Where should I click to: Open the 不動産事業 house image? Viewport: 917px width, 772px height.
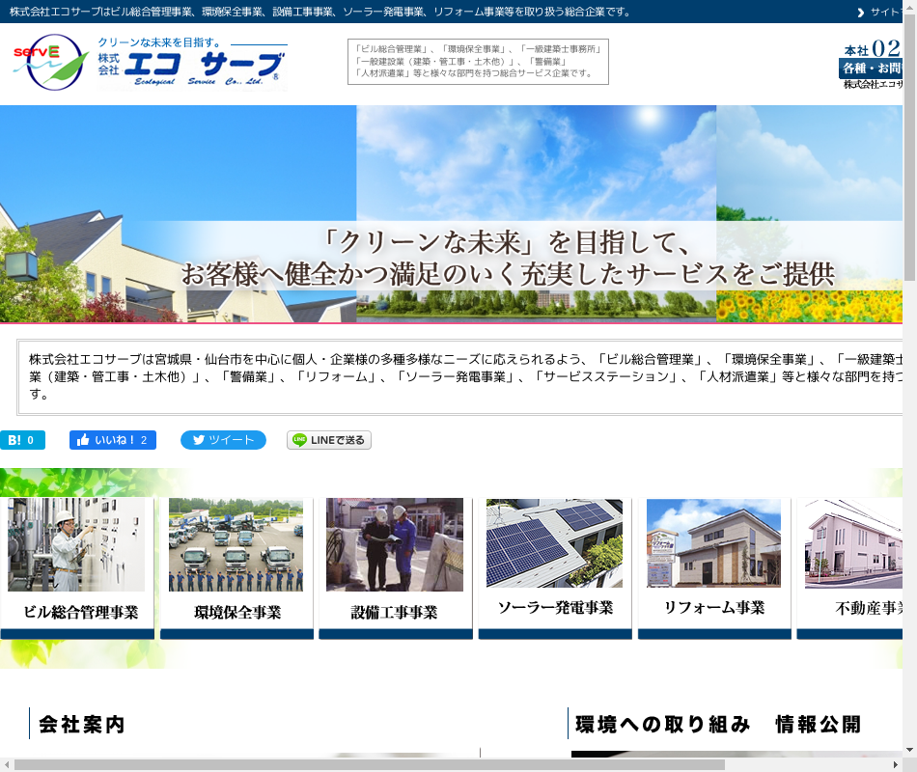(x=854, y=543)
